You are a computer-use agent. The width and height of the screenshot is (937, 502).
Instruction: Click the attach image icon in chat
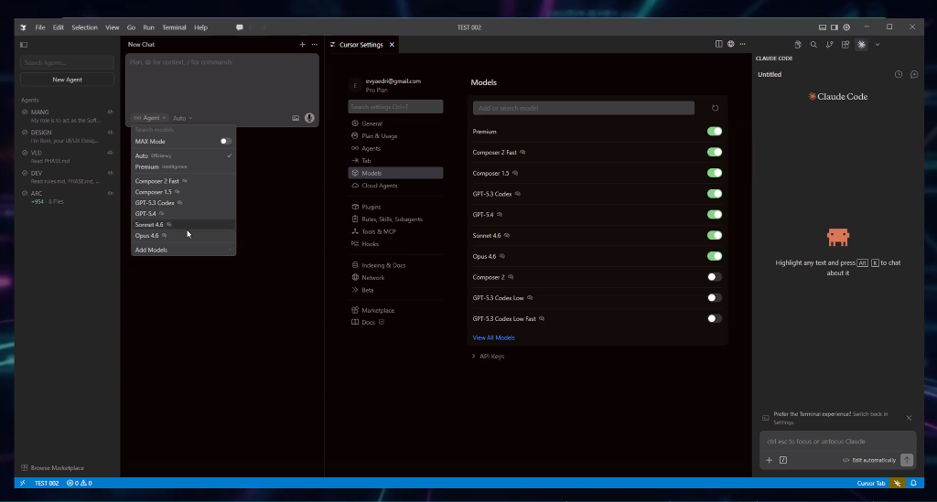click(x=296, y=118)
